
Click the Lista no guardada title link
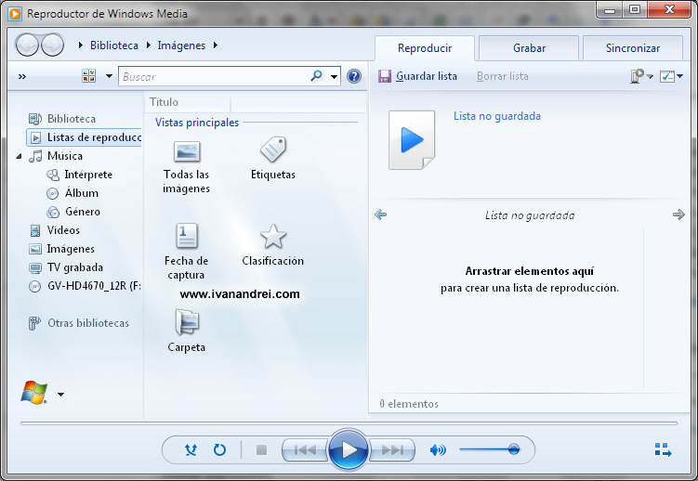pos(497,116)
